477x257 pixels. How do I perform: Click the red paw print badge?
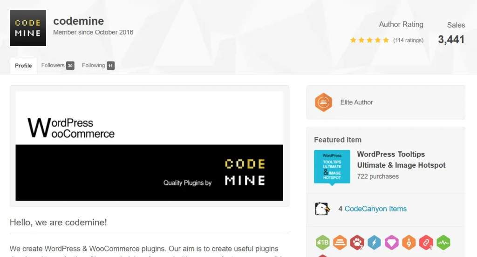(357, 243)
